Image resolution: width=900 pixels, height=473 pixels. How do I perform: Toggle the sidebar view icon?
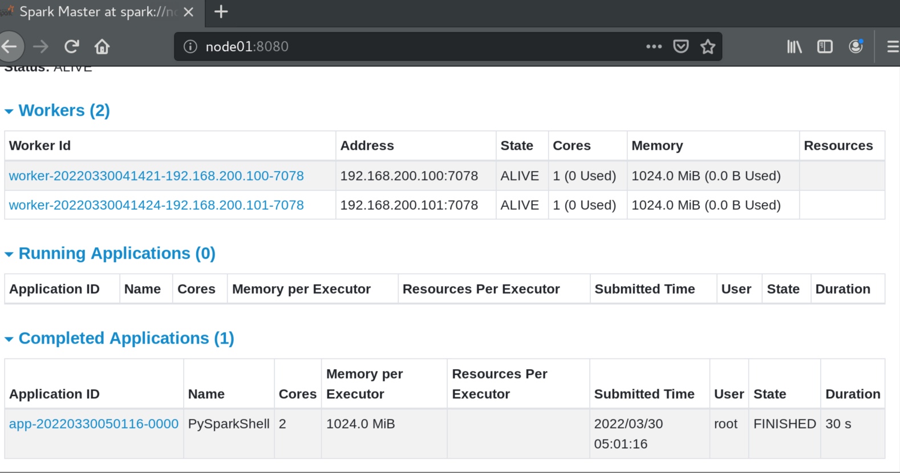(825, 46)
